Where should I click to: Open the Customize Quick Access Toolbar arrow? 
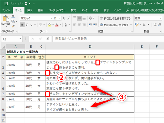[34, 4]
